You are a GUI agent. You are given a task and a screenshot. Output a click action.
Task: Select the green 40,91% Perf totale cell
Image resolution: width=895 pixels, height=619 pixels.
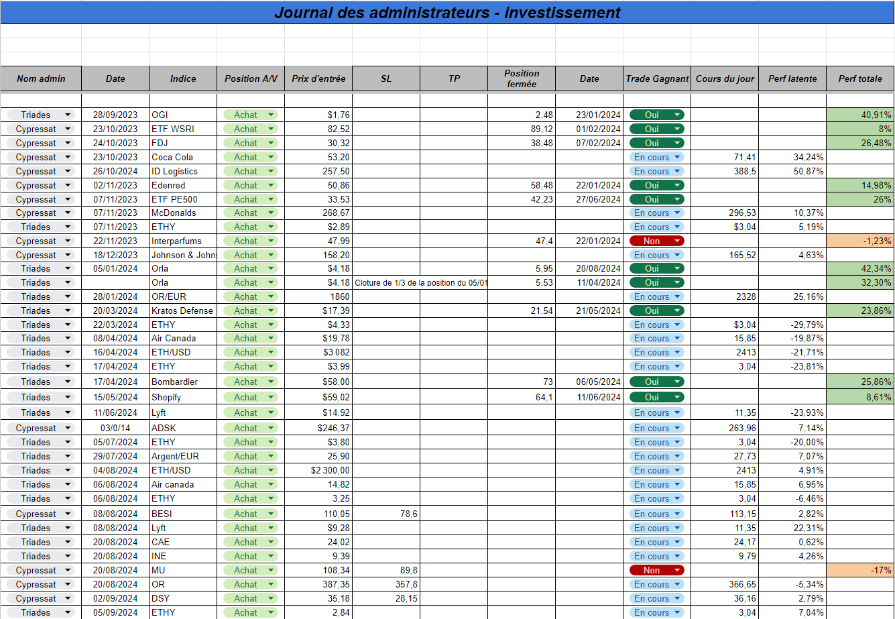[x=860, y=115]
